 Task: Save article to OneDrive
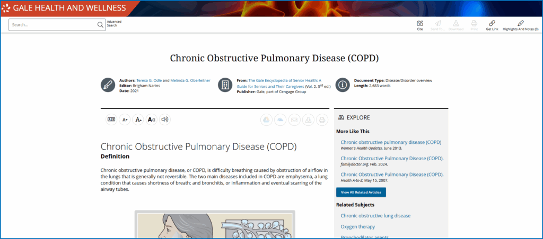[x=280, y=120]
